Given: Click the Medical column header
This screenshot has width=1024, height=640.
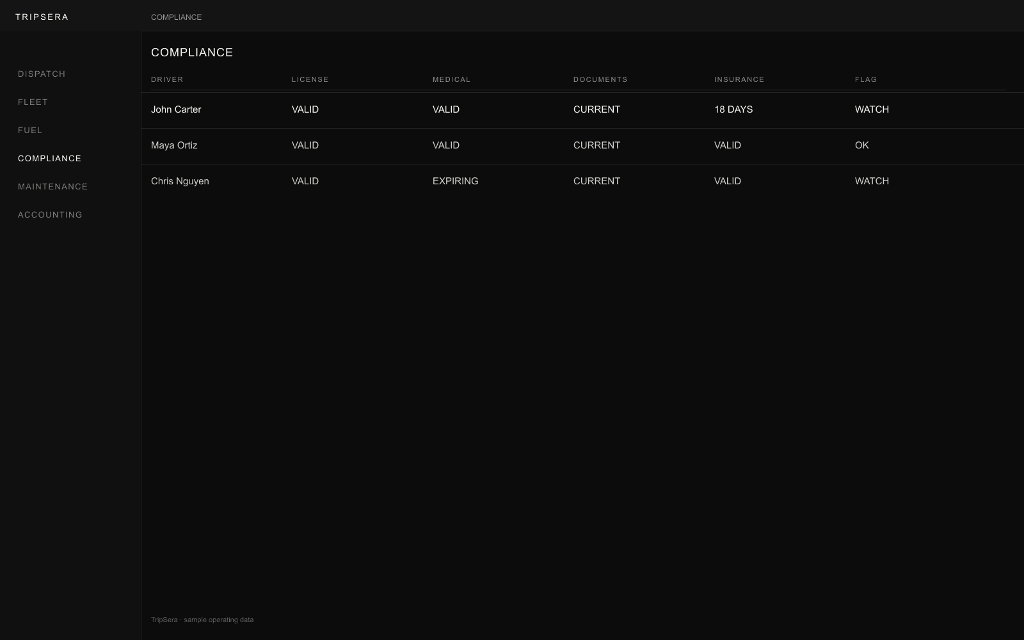Looking at the screenshot, I should (x=451, y=79).
